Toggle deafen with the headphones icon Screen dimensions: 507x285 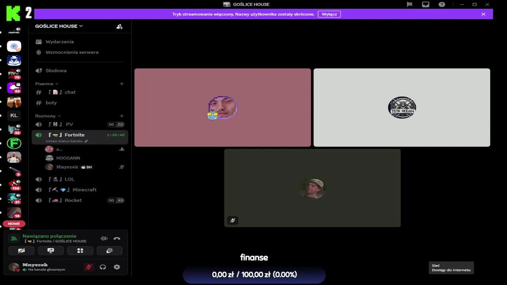coord(103,267)
